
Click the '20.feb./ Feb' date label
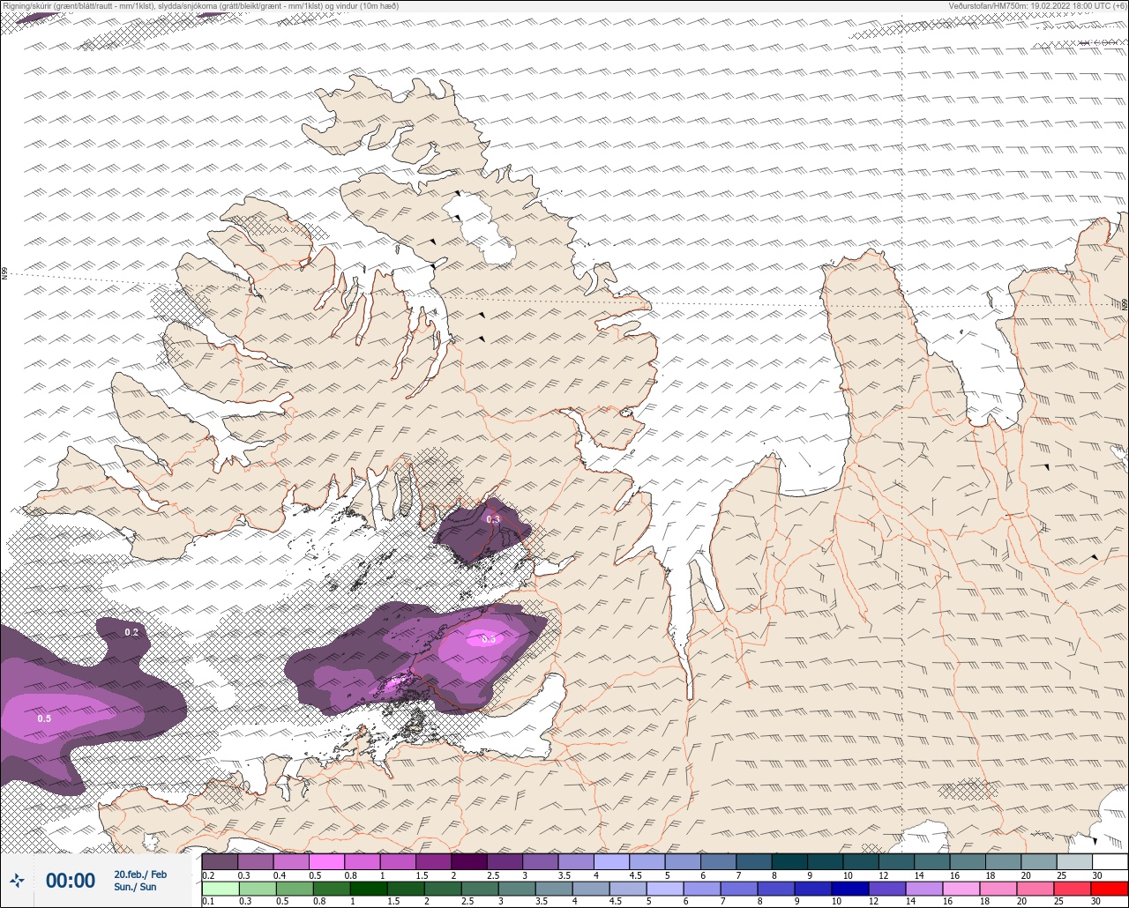click(x=140, y=874)
